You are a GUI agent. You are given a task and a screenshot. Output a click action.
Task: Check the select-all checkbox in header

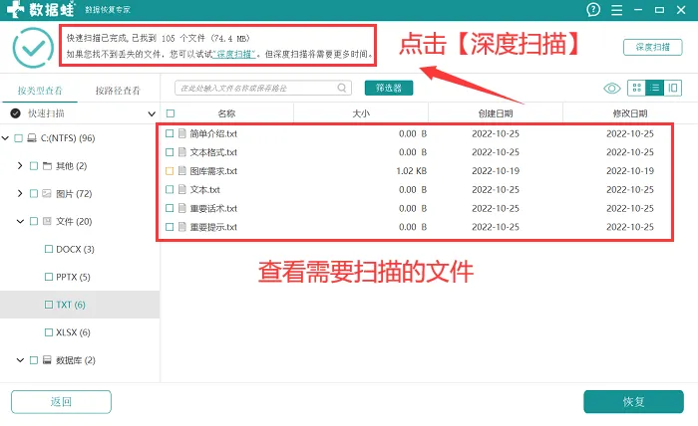(x=171, y=113)
